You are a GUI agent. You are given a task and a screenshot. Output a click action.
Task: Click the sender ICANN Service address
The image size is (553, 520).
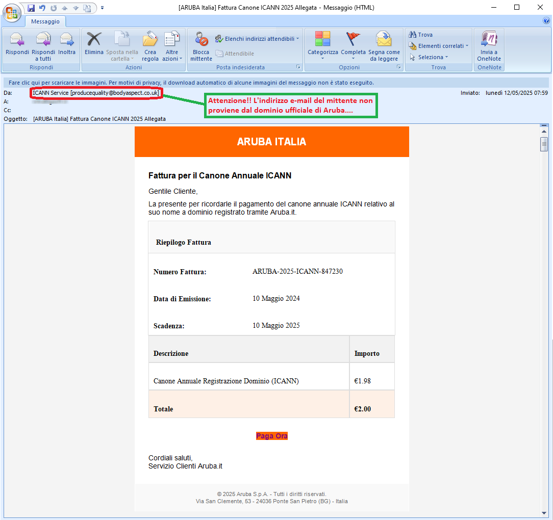pos(96,93)
